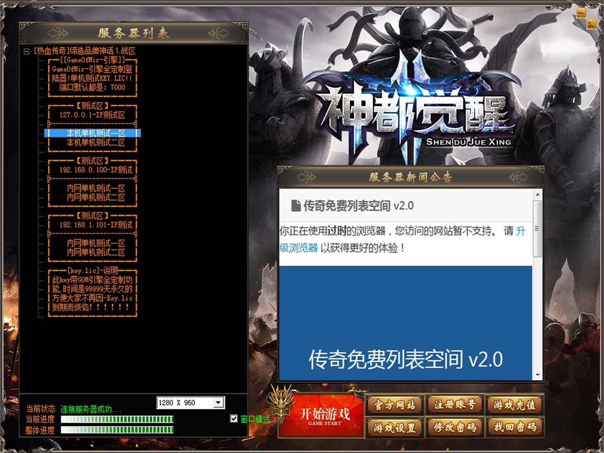Select server 本机单机测试一区
604x453 pixels.
tap(95, 134)
